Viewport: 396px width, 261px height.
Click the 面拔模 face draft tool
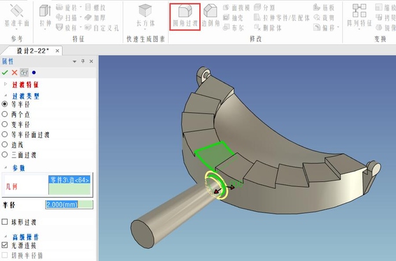[x=236, y=8]
